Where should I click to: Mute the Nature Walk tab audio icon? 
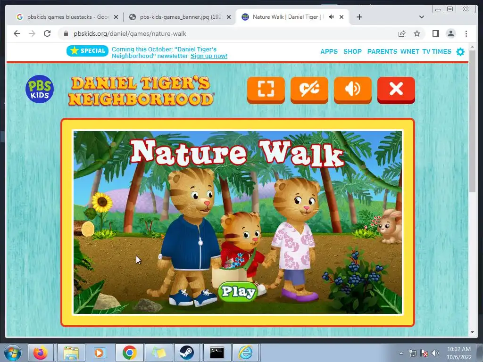click(332, 17)
